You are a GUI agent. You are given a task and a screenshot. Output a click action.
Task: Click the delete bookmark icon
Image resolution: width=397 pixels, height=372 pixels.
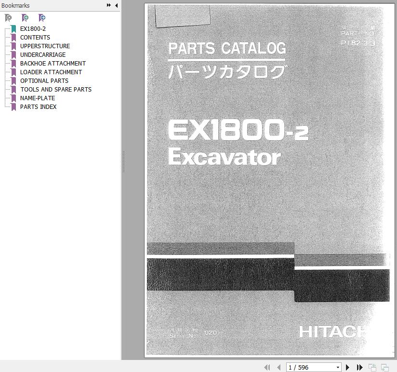coord(8,18)
